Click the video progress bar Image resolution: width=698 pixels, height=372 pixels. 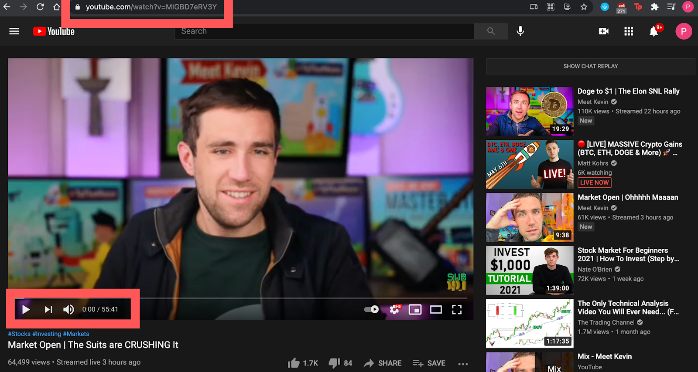point(241,298)
